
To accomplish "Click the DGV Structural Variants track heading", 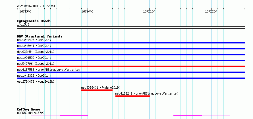I will pos(40,36).
